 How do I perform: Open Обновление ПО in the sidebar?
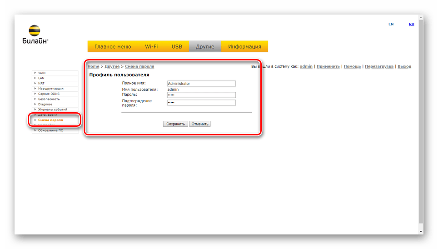(55, 130)
